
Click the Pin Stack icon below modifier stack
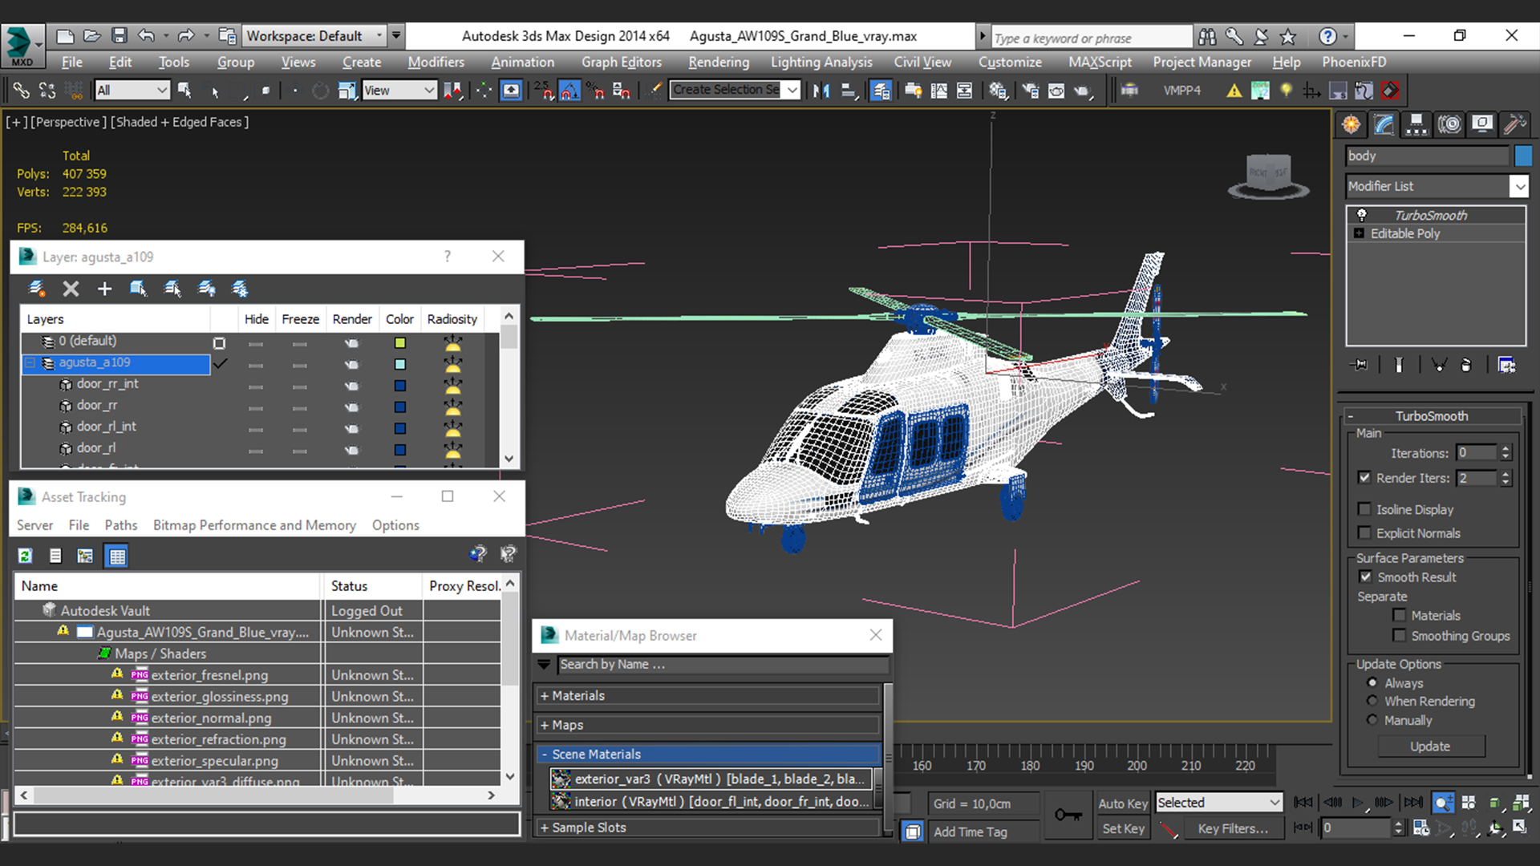click(1360, 365)
